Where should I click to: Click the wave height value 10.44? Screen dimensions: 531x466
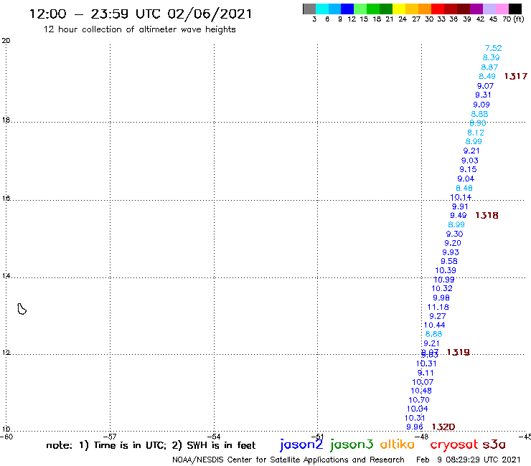tap(434, 325)
